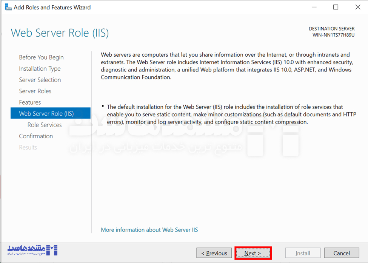Jump to Server Roles page
Screen dimensions: 368x263
35,91
